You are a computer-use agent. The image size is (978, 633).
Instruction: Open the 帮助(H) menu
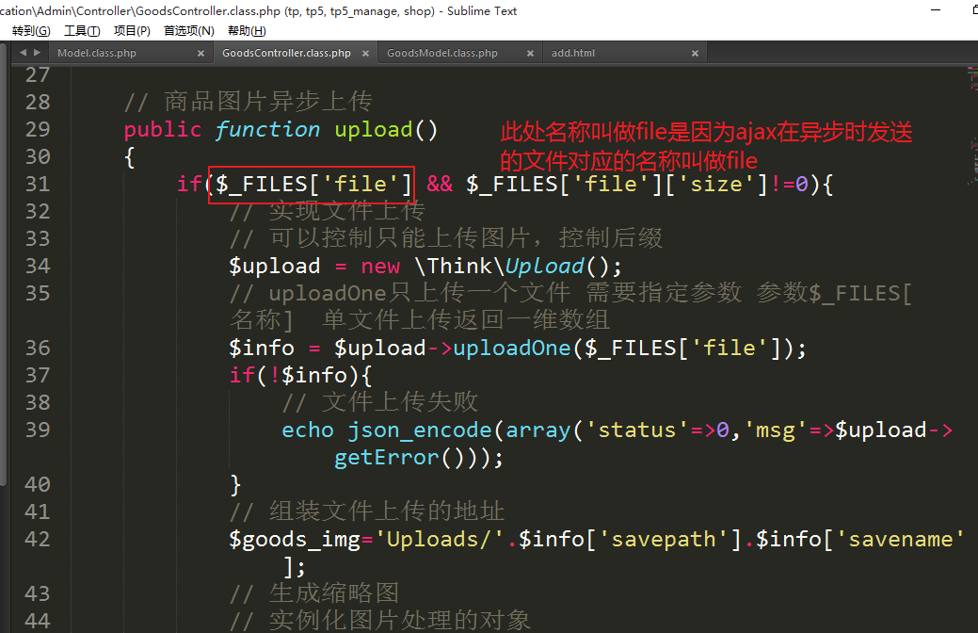247,31
